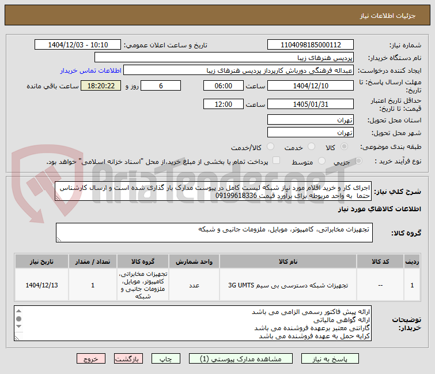Click the price validity date 1405/01/31
Image resolution: width=435 pixels, height=374 pixels.
tap(311, 104)
